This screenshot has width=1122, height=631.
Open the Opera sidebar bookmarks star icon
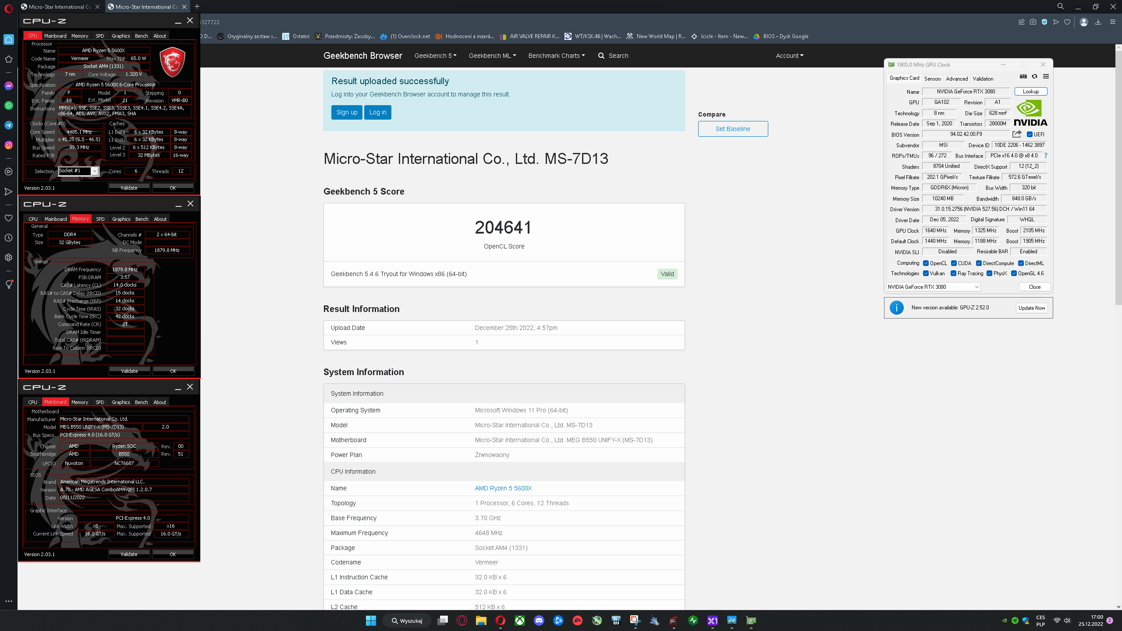(x=9, y=59)
